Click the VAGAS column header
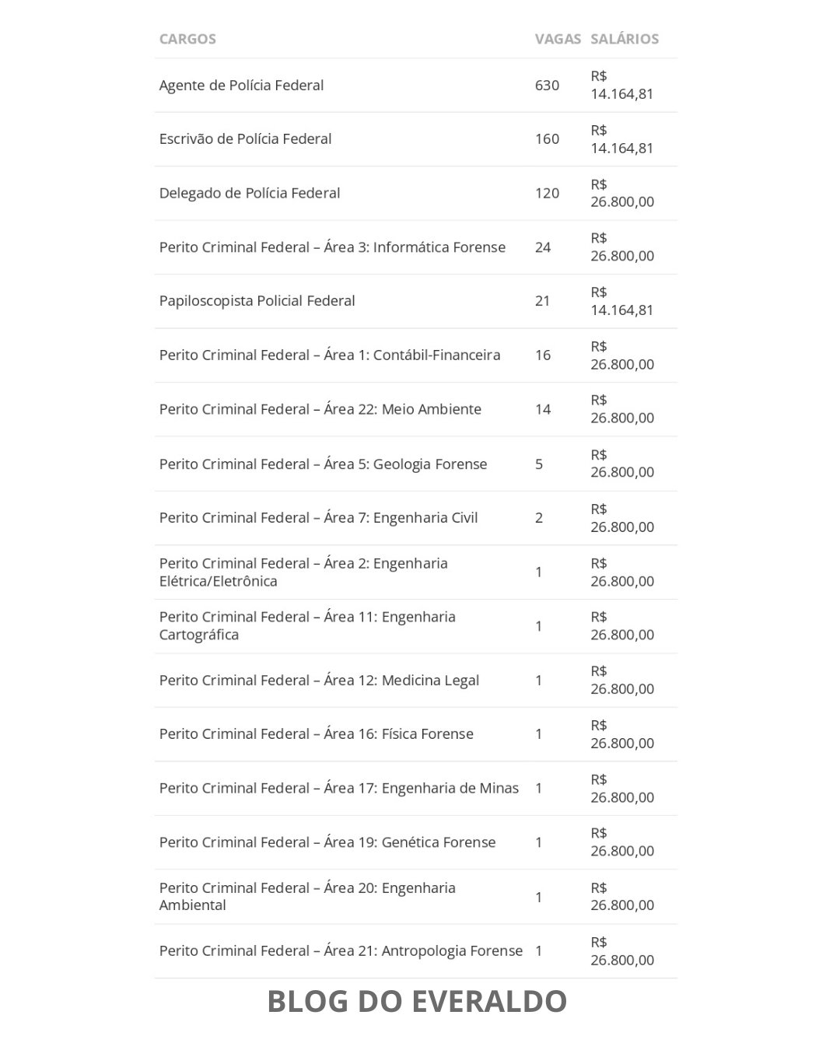Image resolution: width=840 pixels, height=1050 pixels. (x=558, y=39)
